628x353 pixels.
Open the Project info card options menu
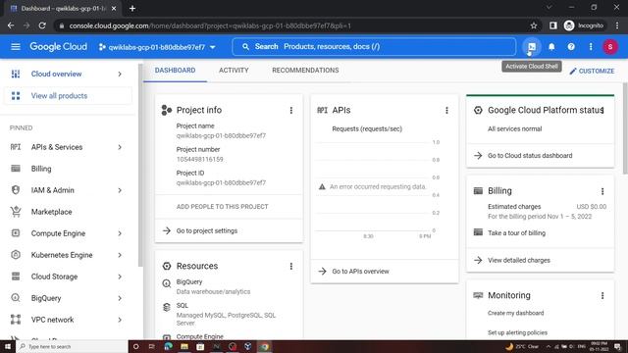click(291, 111)
